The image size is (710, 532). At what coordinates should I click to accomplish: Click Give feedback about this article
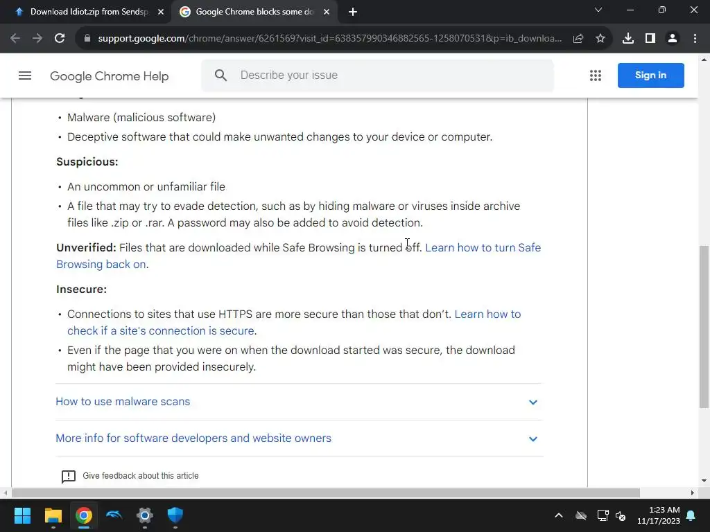[140, 476]
